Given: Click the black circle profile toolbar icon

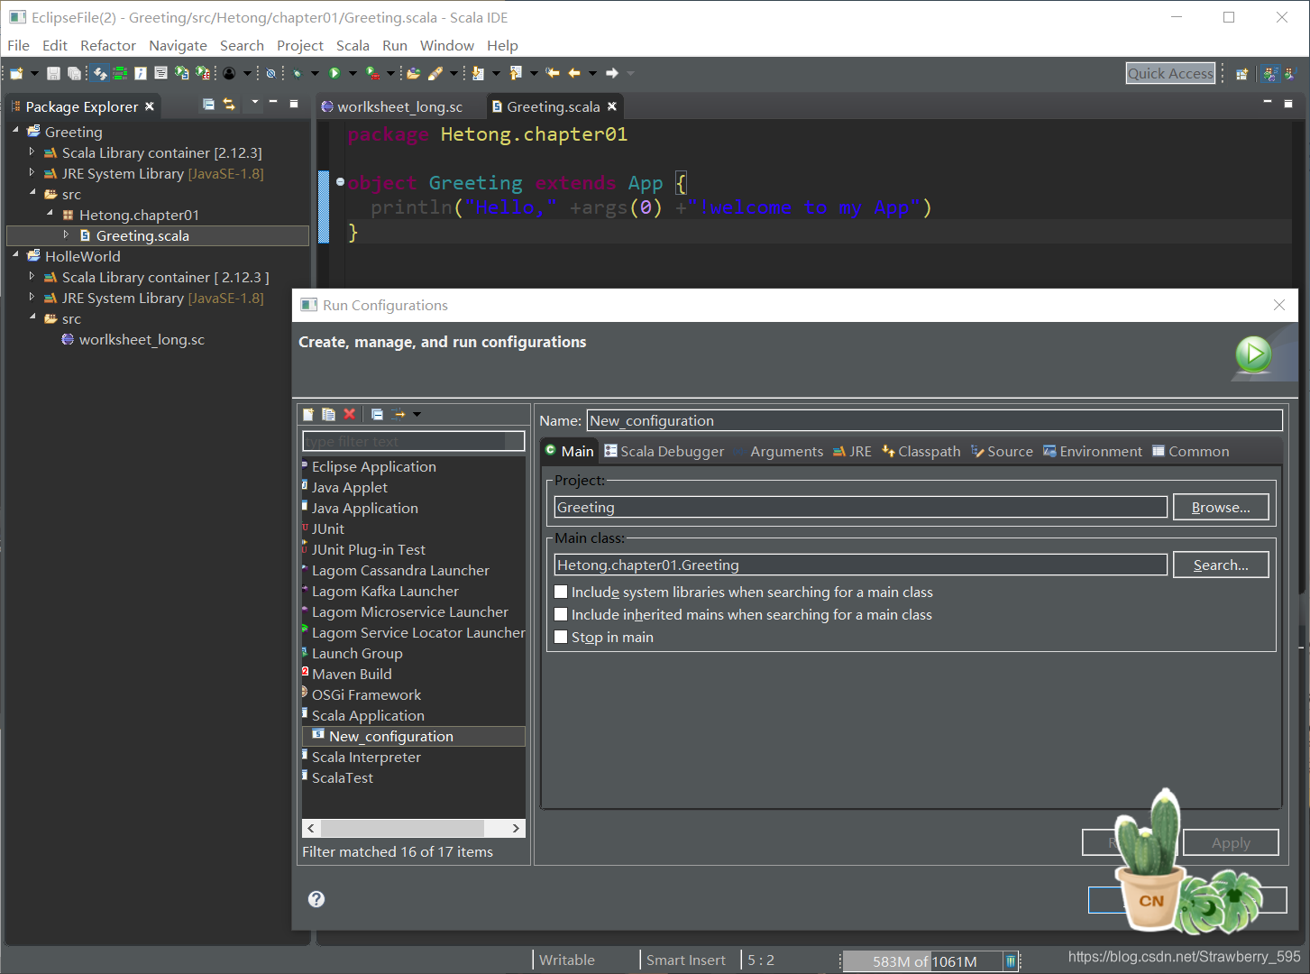Looking at the screenshot, I should (x=229, y=73).
